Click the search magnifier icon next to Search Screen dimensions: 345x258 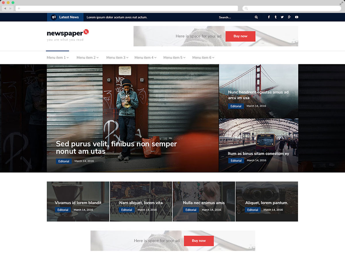click(x=256, y=17)
